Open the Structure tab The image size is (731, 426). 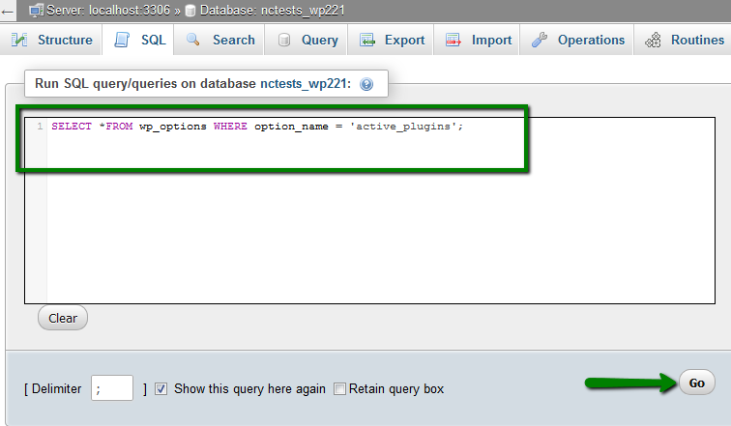click(51, 40)
